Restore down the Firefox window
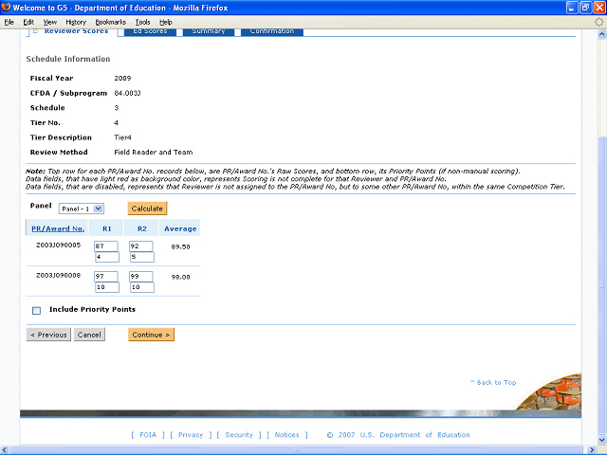The image size is (607, 455). pyautogui.click(x=585, y=8)
